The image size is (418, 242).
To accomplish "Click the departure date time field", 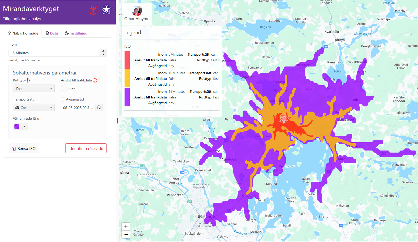I will click(78, 108).
